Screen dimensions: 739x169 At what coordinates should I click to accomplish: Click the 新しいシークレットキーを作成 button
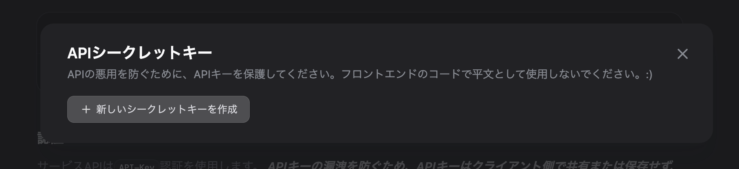click(158, 109)
